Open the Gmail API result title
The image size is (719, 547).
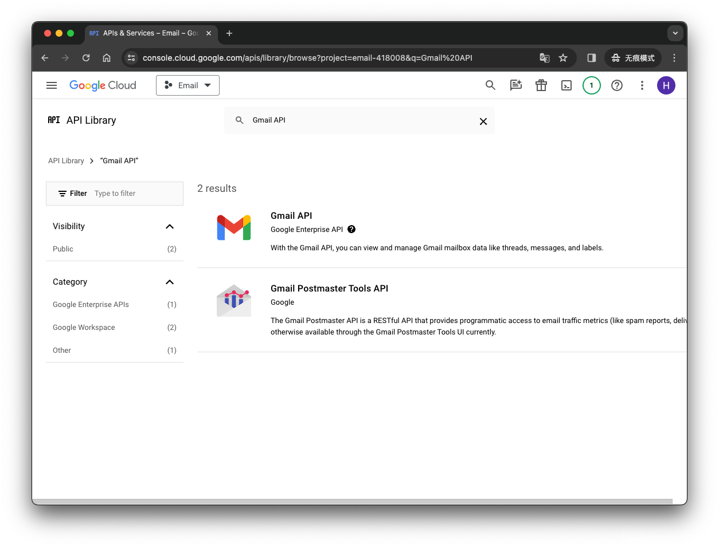click(x=291, y=216)
